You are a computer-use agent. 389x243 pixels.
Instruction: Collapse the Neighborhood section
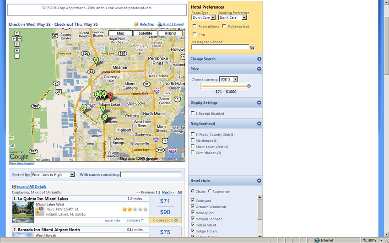(259, 124)
